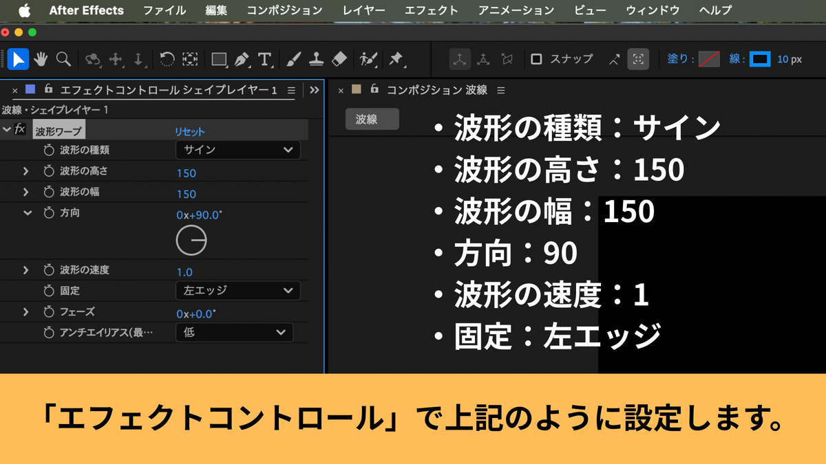Click the snap-to-edges extension icon beside スナップ

614,59
